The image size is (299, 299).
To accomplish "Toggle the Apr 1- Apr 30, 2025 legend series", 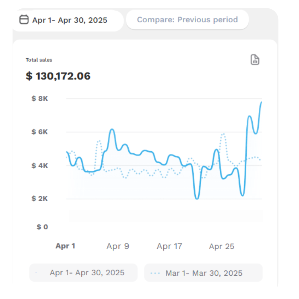I will click(x=87, y=273).
